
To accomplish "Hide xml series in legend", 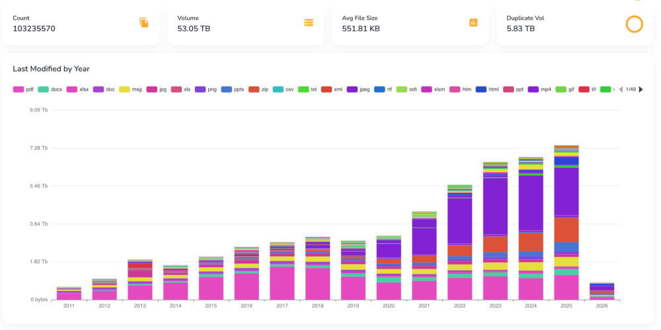I will coord(332,89).
